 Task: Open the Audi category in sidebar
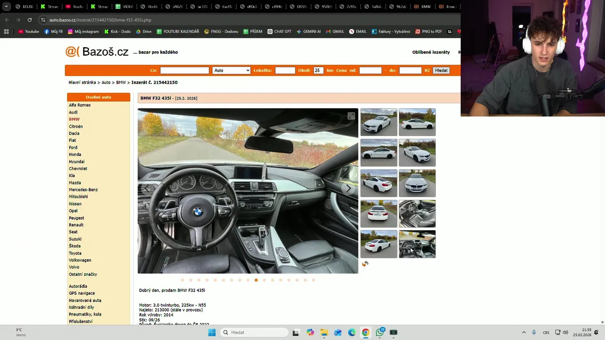click(x=73, y=112)
